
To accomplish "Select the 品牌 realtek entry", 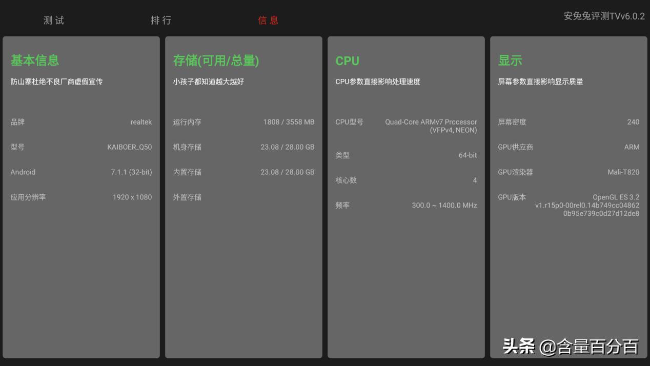I will tap(81, 122).
